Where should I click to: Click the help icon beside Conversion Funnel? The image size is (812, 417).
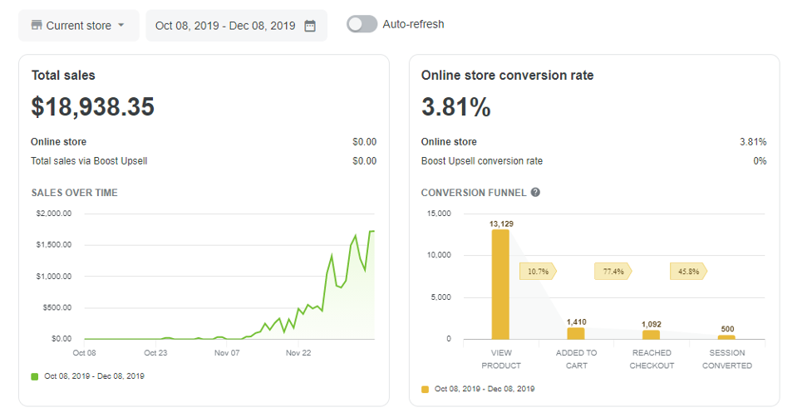(x=535, y=192)
